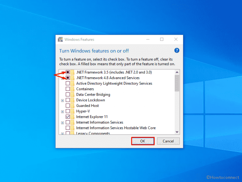Turn on the Hyper-V checkbox
This screenshot has width=242, height=182.
[68, 111]
